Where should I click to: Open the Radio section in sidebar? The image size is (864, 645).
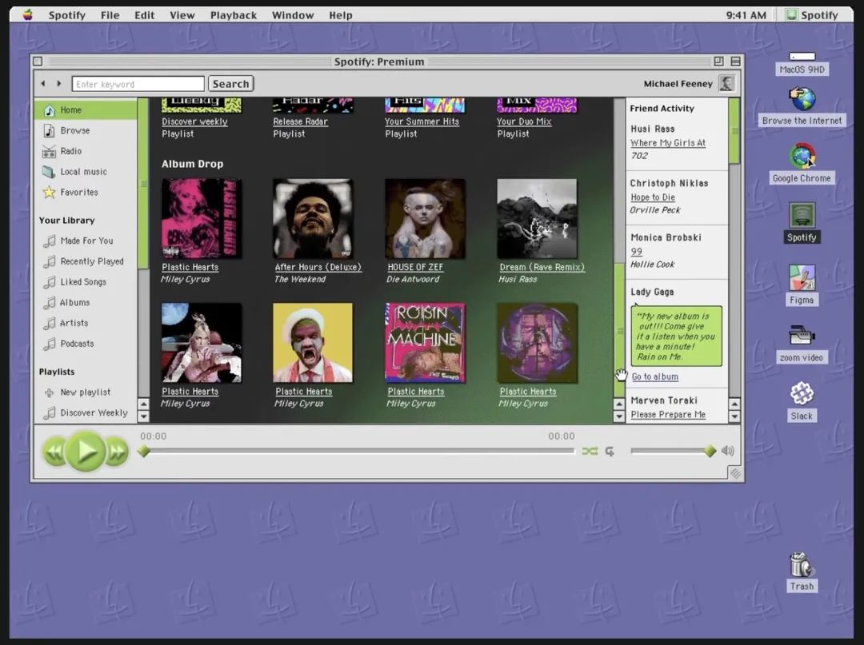pos(70,151)
